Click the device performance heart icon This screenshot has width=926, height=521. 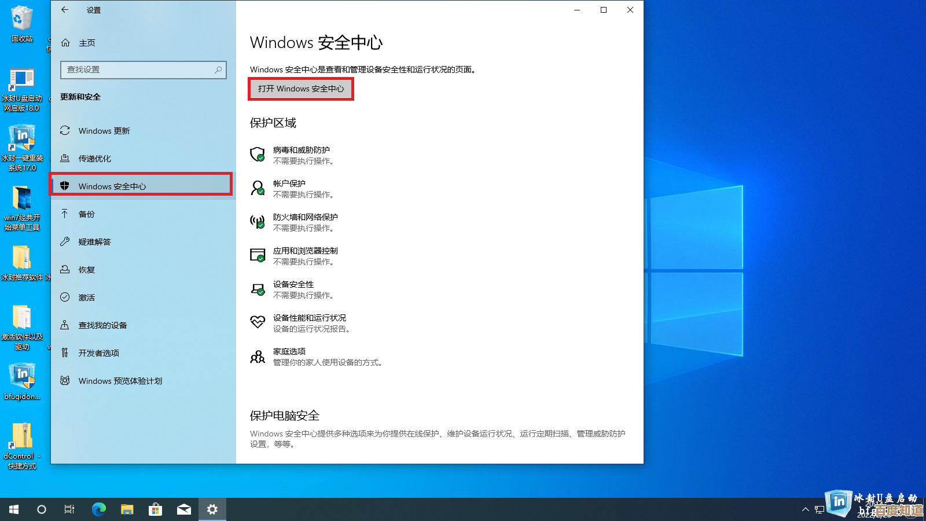click(258, 322)
